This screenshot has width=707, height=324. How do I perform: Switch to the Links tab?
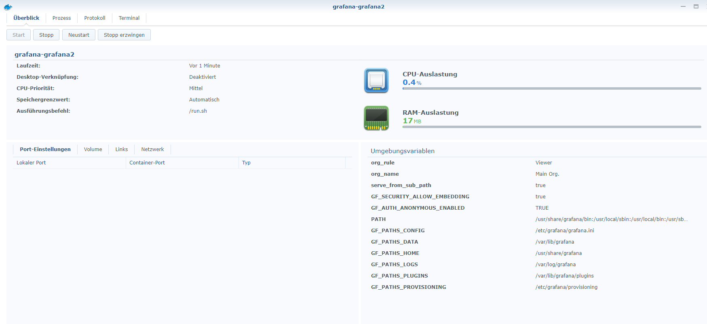[x=122, y=149]
